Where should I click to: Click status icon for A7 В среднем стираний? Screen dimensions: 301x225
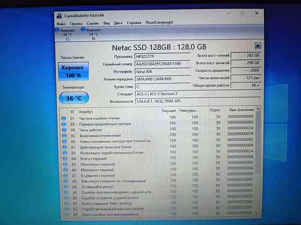[x=66, y=176]
